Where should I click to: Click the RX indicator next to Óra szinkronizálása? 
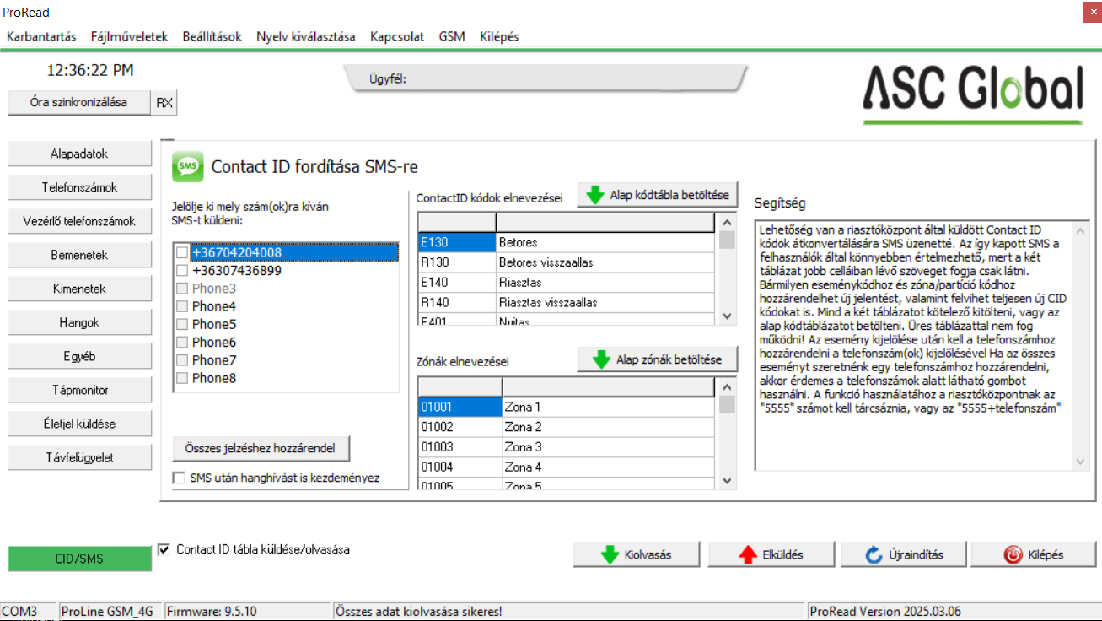pos(166,102)
